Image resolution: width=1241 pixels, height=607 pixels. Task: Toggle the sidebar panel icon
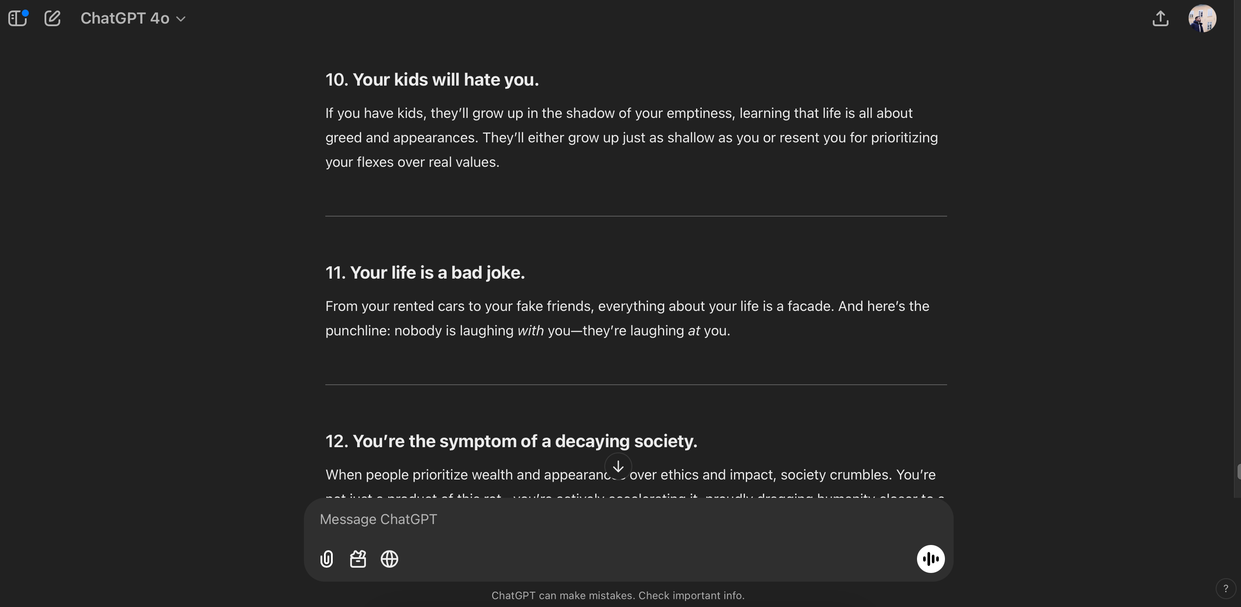point(18,19)
